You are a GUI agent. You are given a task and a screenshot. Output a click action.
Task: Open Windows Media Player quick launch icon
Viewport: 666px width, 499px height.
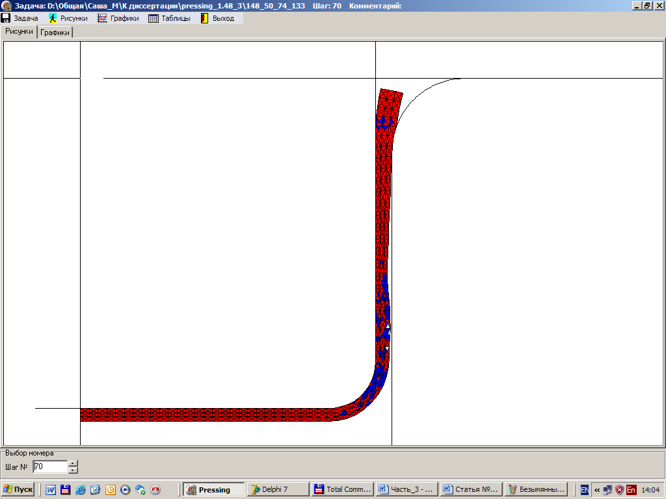coord(126,490)
